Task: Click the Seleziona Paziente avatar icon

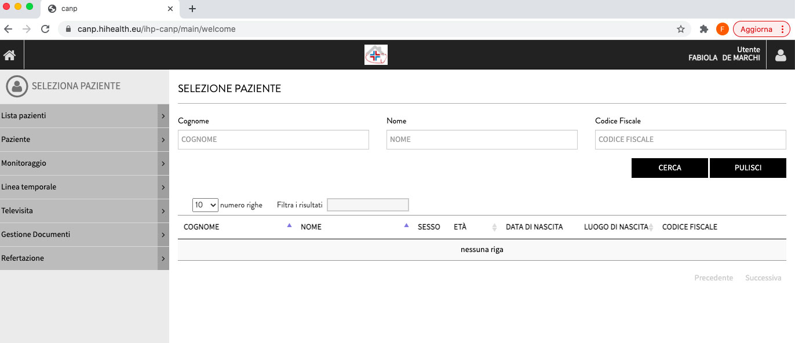Action: (x=17, y=86)
